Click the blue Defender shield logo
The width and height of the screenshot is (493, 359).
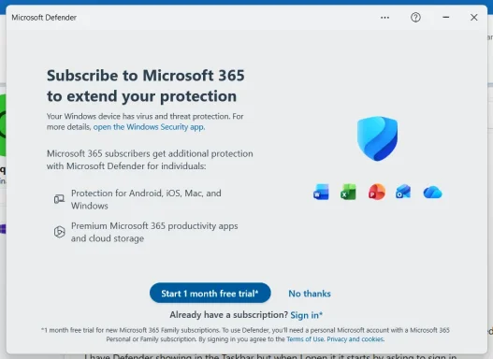coord(377,138)
